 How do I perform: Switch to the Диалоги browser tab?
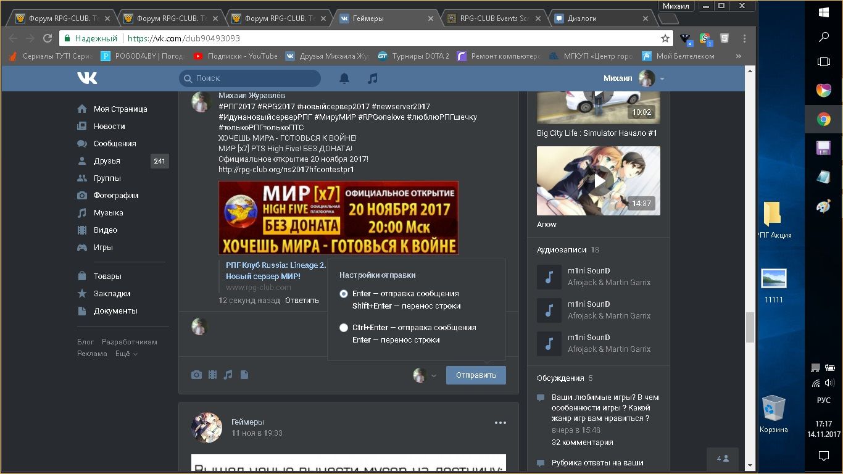(x=602, y=19)
